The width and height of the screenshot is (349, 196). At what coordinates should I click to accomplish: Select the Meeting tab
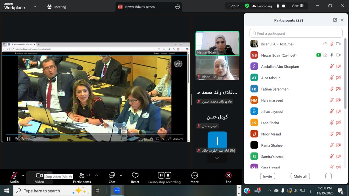click(57, 7)
